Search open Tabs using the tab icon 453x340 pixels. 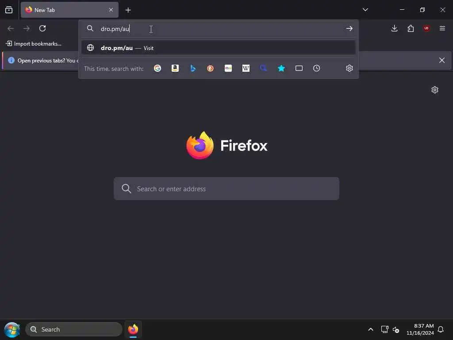(x=299, y=68)
